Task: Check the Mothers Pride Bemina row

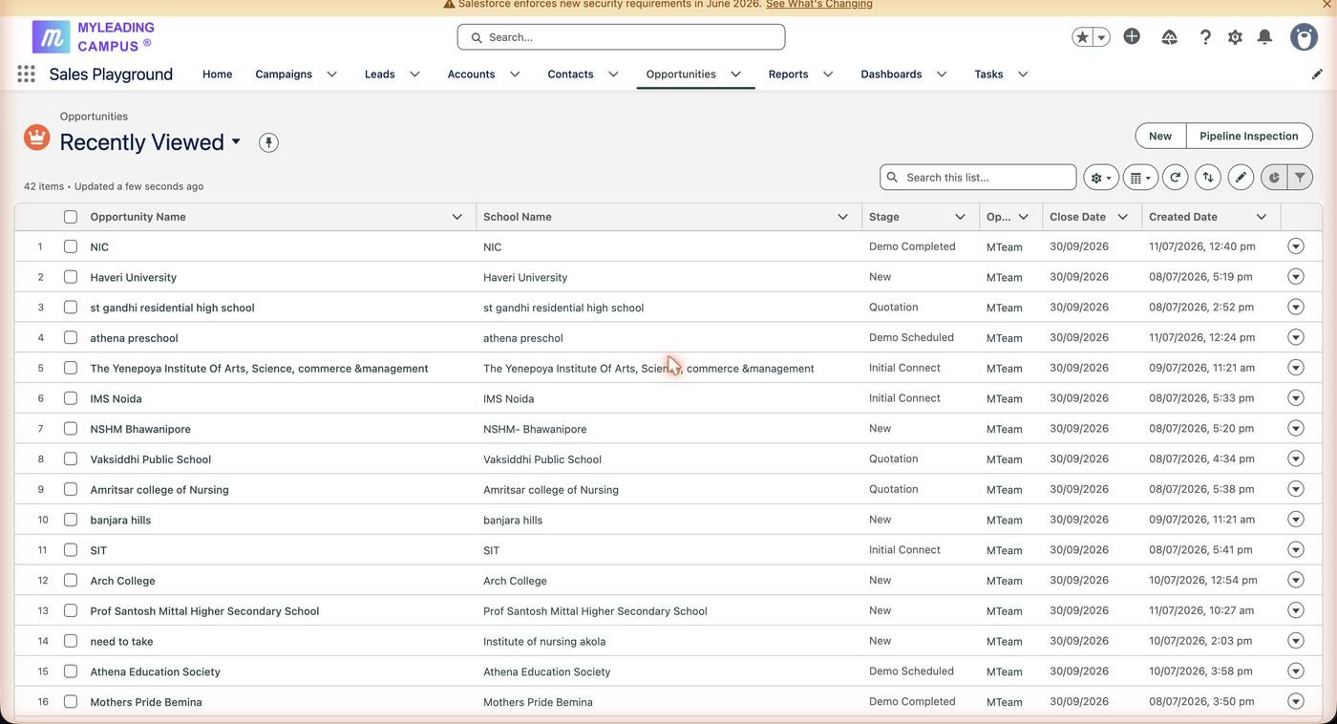Action: (x=71, y=701)
